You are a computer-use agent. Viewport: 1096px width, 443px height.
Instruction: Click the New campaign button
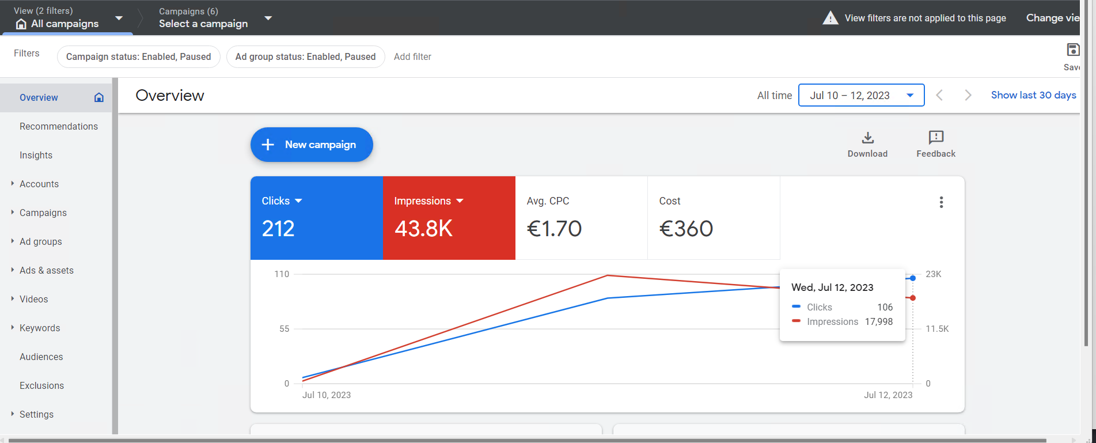312,145
